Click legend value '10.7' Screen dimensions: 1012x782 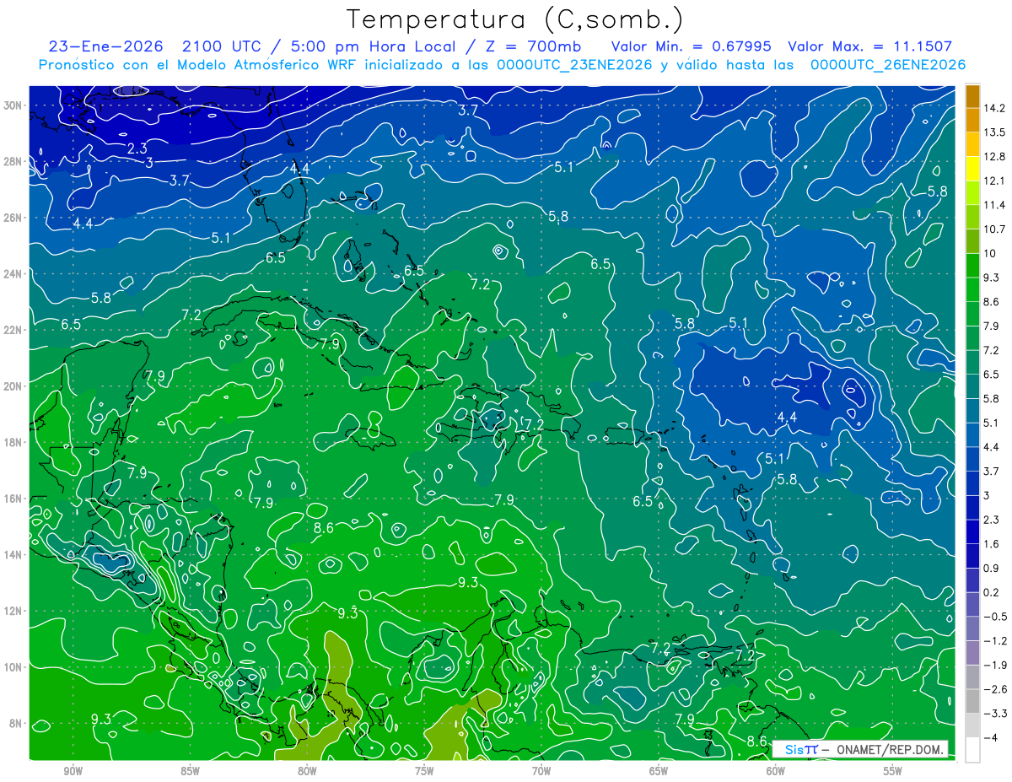click(994, 229)
